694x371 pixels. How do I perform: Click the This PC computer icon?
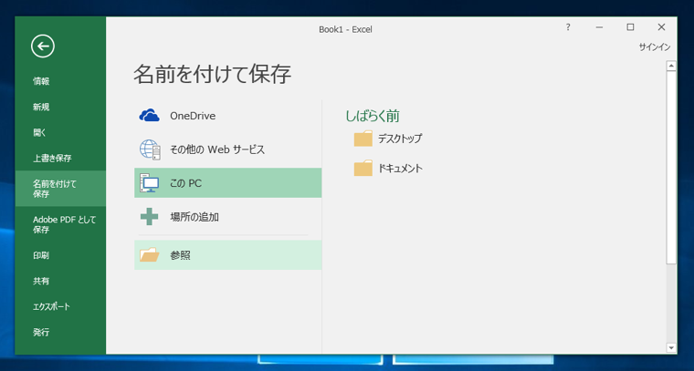(x=149, y=183)
